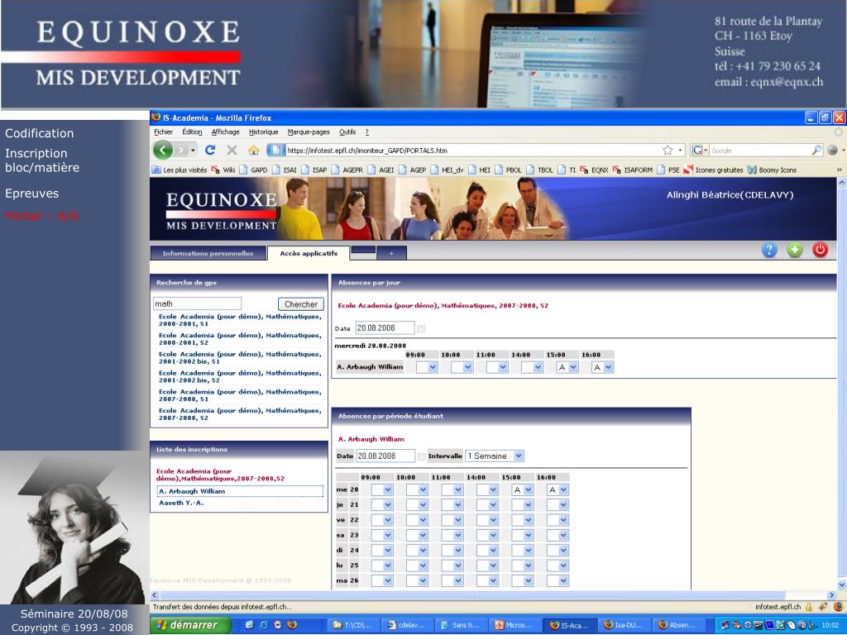Open the Fichier menu
The height and width of the screenshot is (635, 847).
[163, 131]
